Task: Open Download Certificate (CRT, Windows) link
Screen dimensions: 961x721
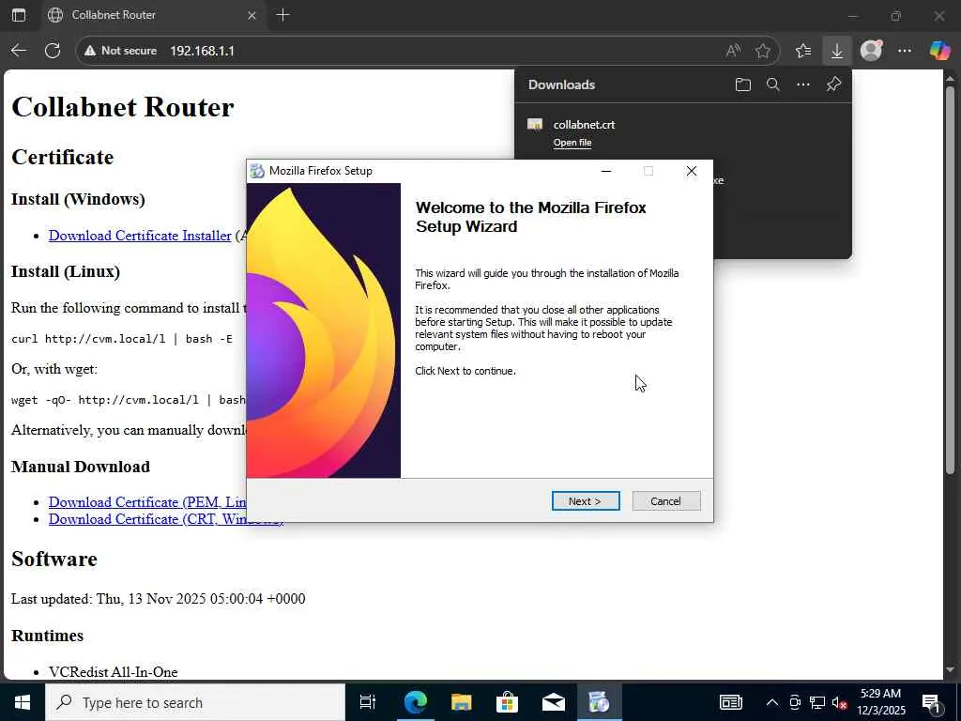Action: coord(165,519)
